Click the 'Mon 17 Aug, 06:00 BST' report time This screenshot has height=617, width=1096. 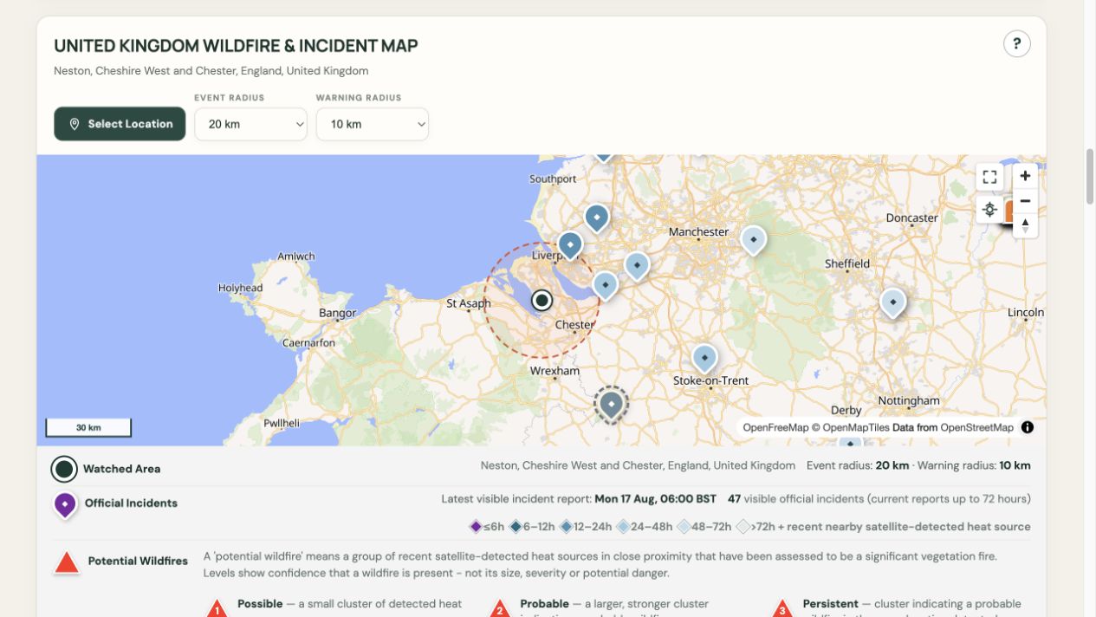click(x=656, y=499)
